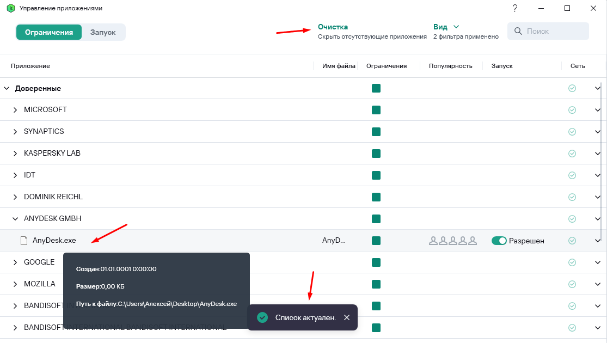Screen dimensions: 607x343
Task: Click the green check icon in notification
Action: tap(262, 317)
